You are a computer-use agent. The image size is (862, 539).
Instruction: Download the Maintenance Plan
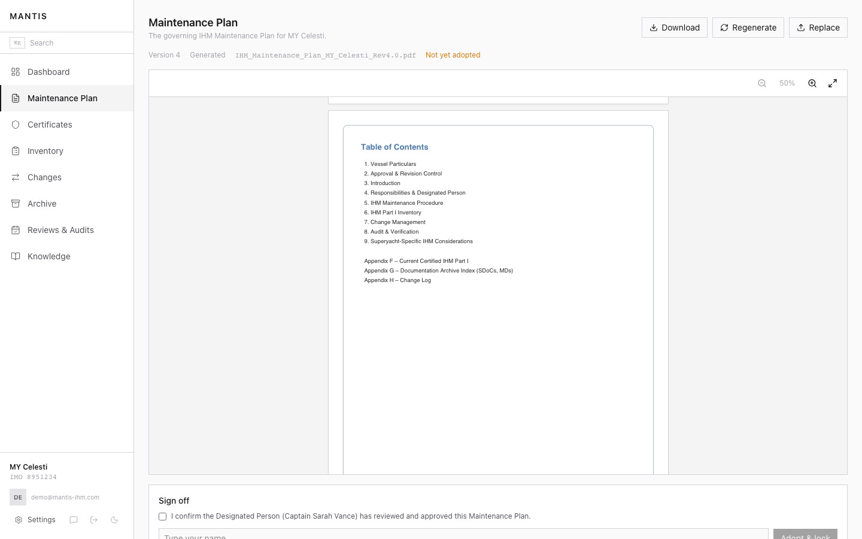pos(675,28)
